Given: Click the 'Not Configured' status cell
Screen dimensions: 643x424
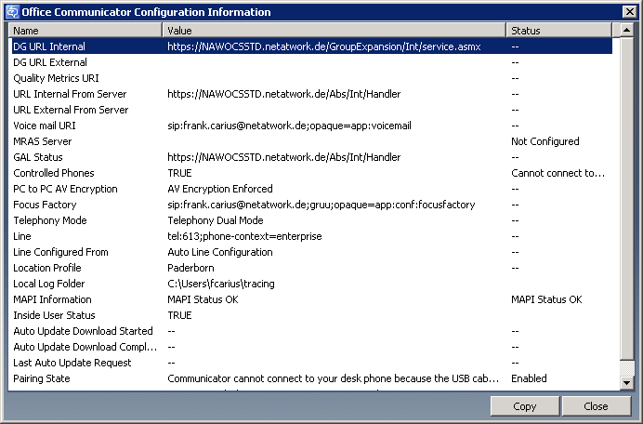Looking at the screenshot, I should [x=545, y=141].
